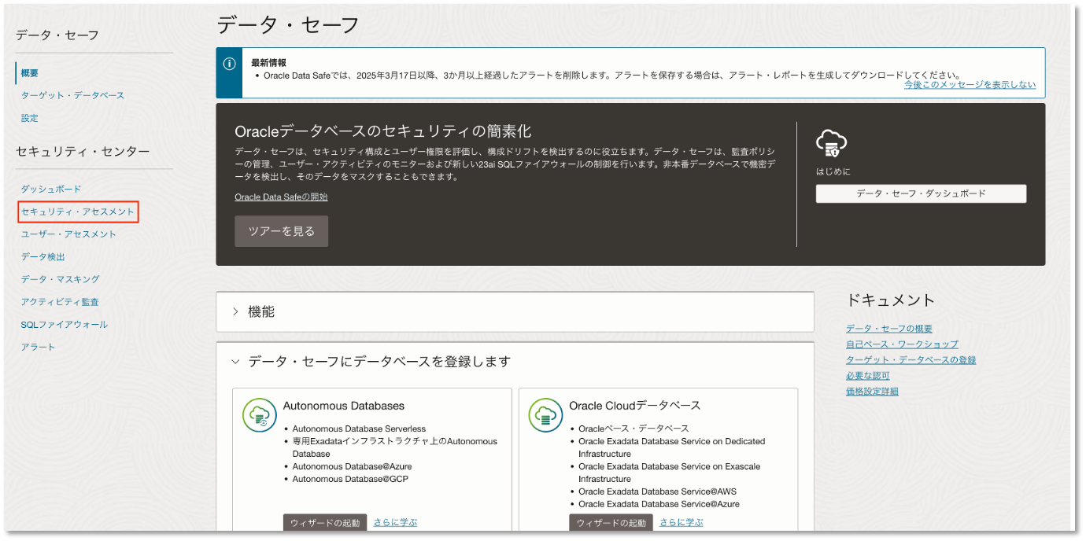Click the cloud icon beside Oracle Cloudデータベース
Screen dimensions: 1086x541
[x=545, y=414]
